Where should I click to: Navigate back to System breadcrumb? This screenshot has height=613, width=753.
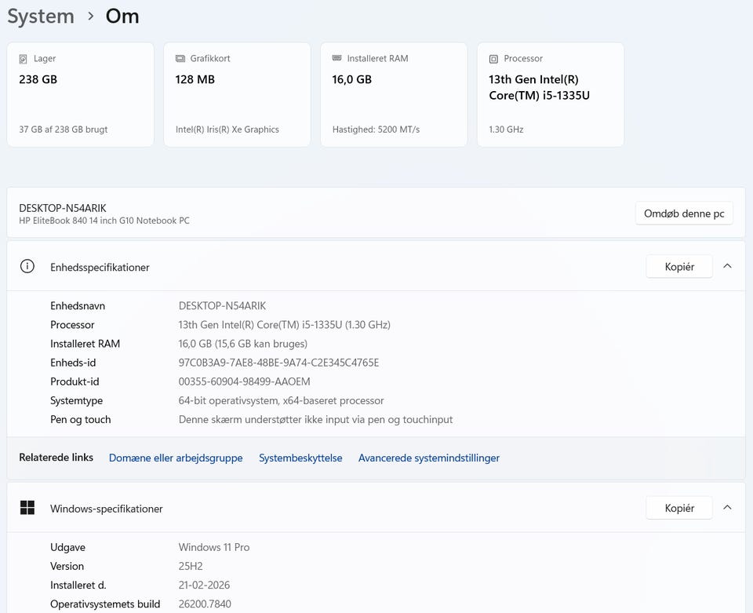click(41, 16)
